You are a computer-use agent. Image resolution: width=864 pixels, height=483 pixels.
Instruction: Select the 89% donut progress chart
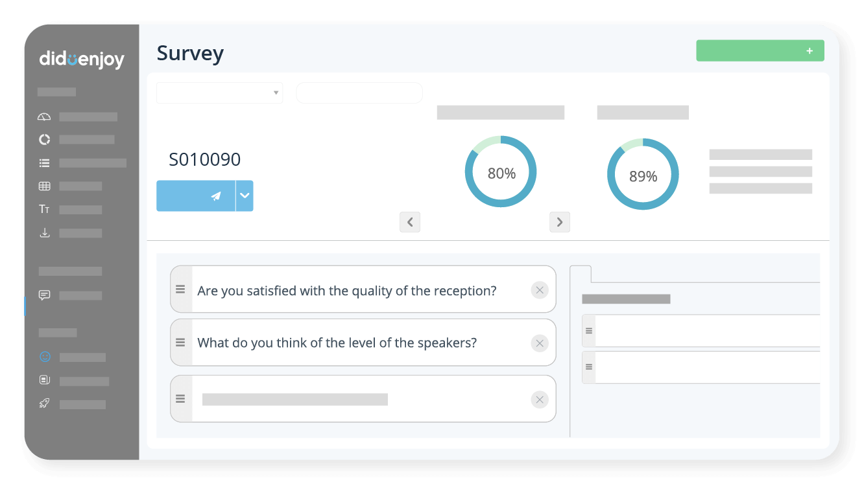[x=643, y=174]
